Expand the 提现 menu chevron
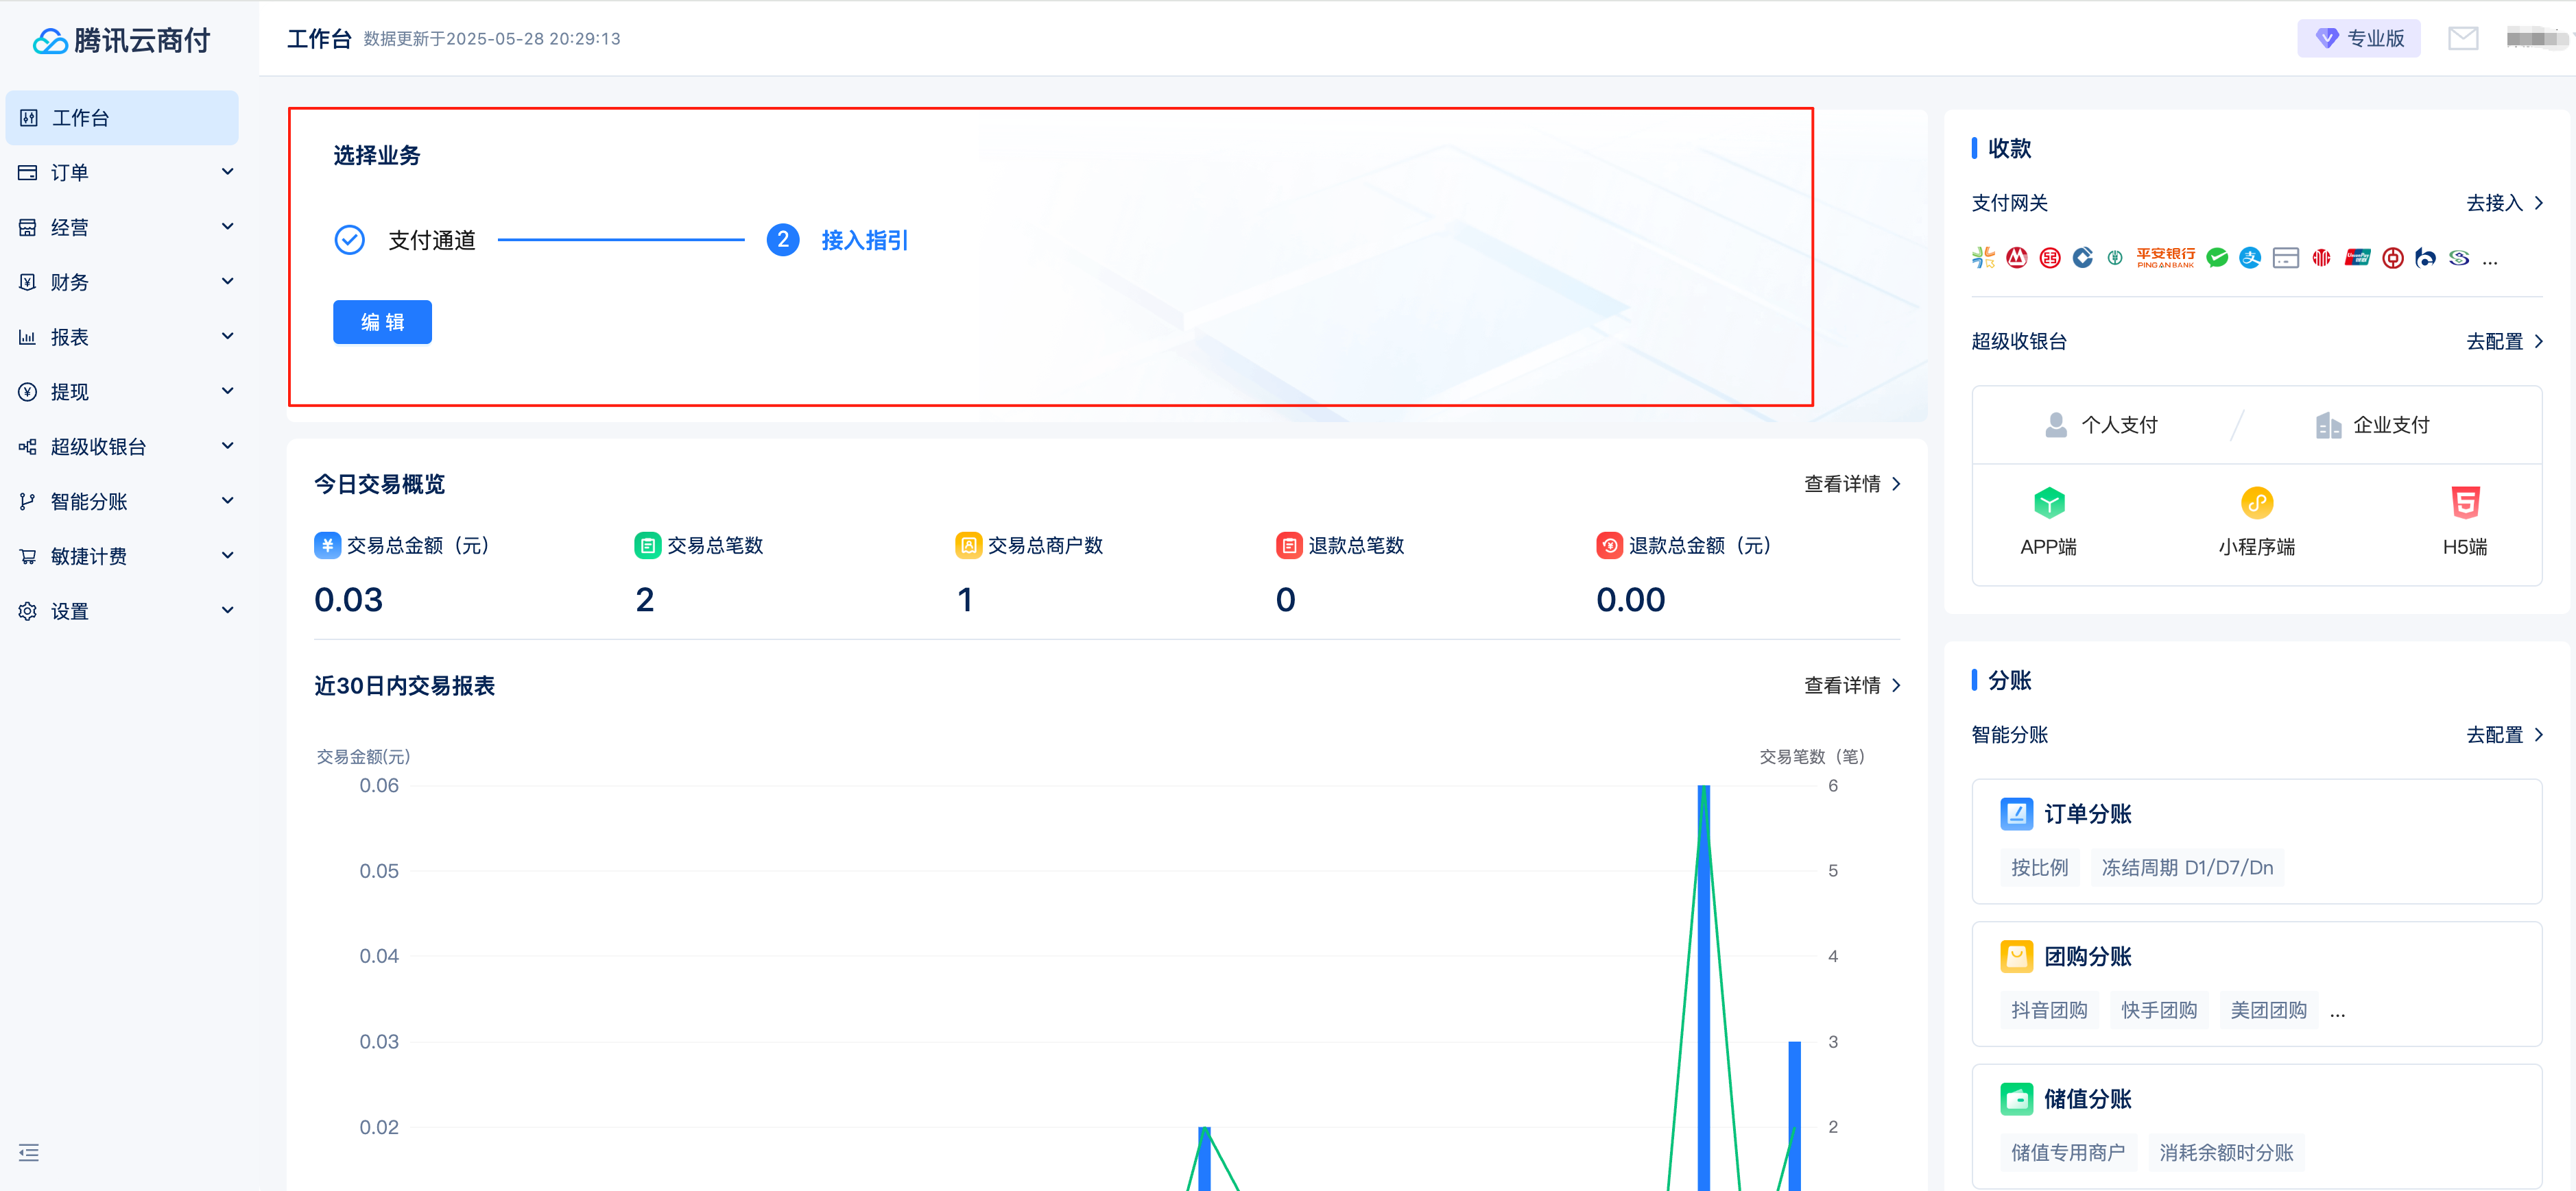 (227, 391)
